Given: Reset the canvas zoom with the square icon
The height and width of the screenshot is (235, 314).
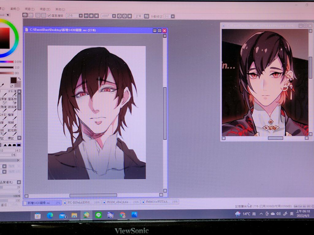Looking at the screenshot, I should [x=96, y=16].
